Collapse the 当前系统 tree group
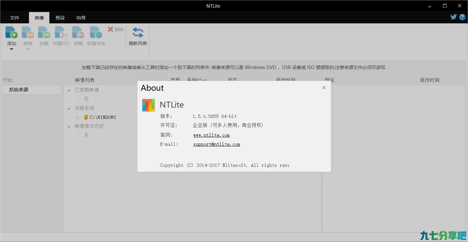The height and width of the screenshot is (242, 468). point(69,108)
